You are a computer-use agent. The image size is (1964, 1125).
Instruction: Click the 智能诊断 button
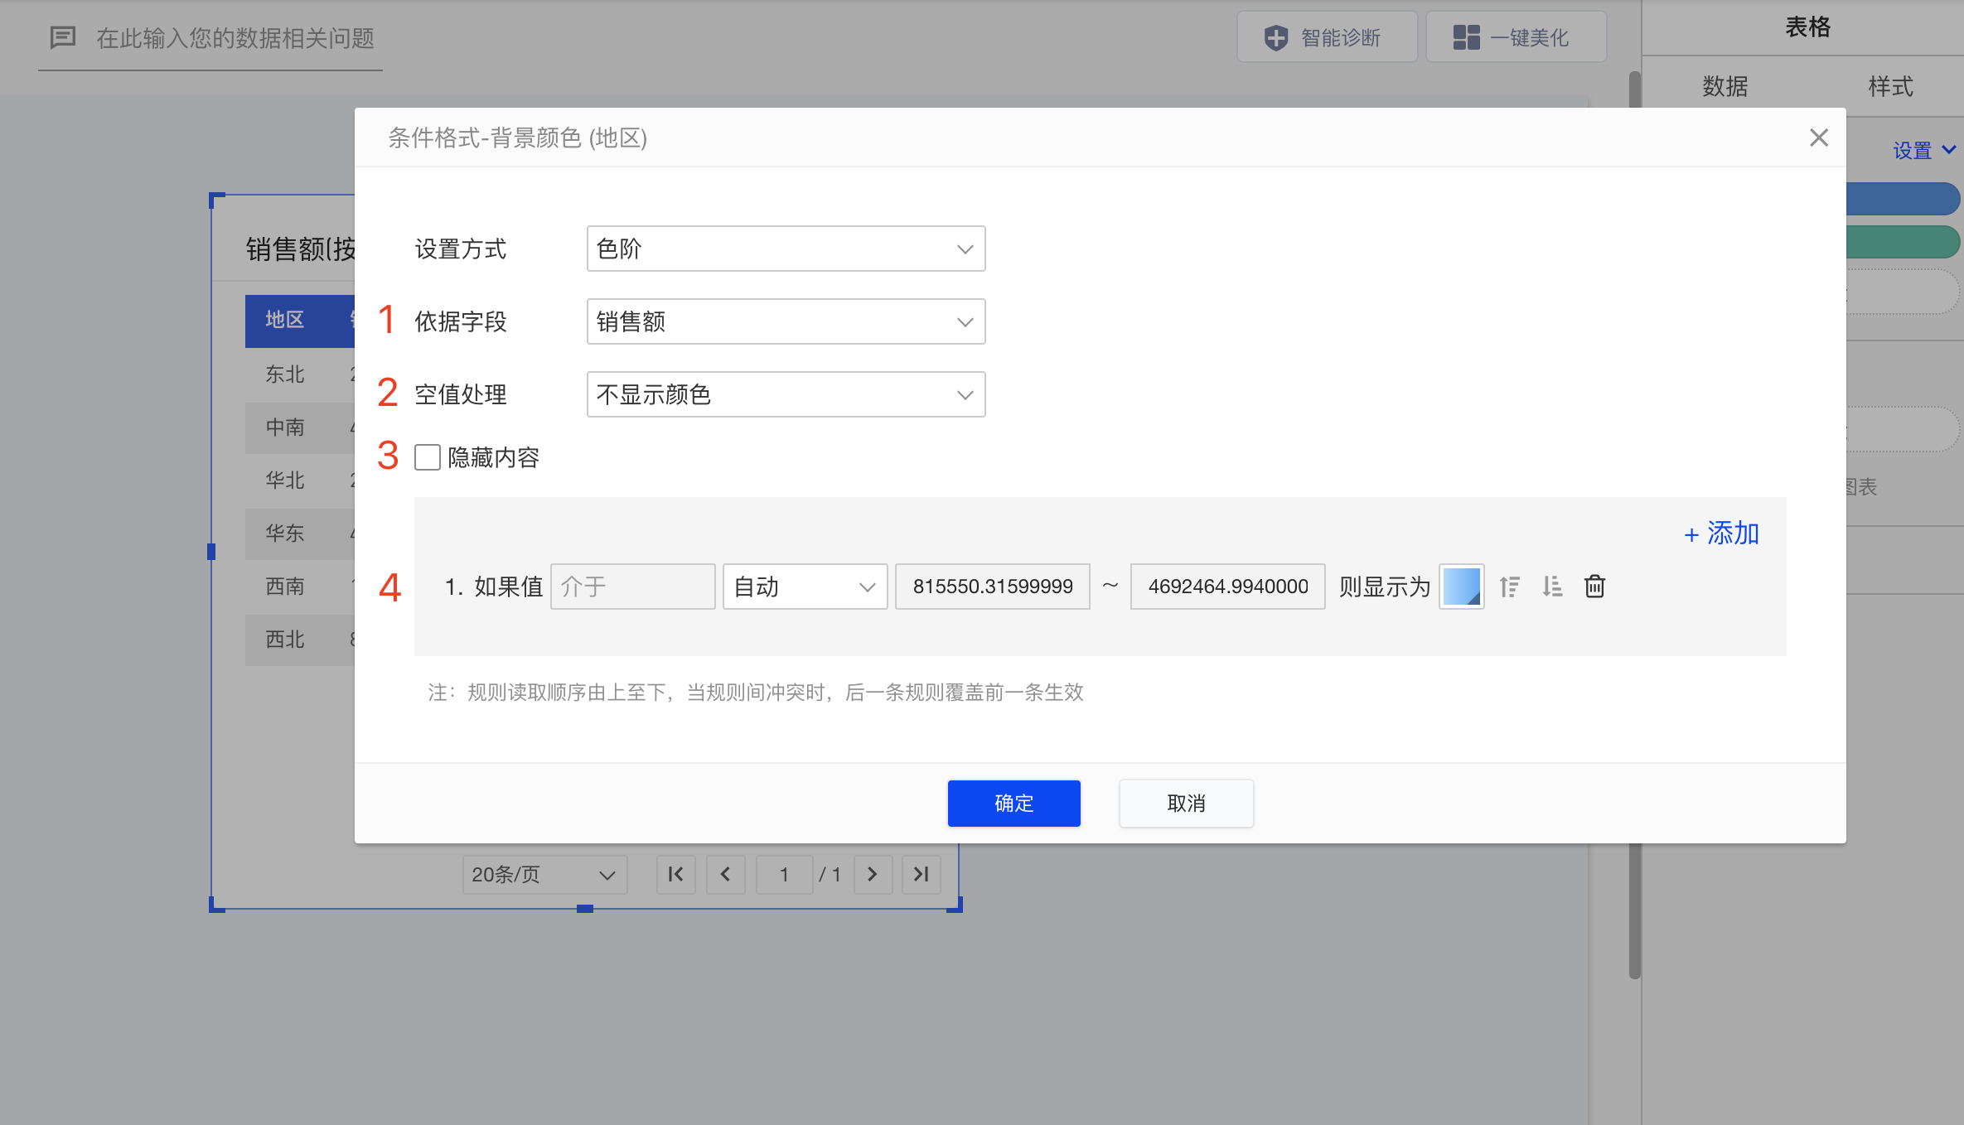[x=1327, y=37]
